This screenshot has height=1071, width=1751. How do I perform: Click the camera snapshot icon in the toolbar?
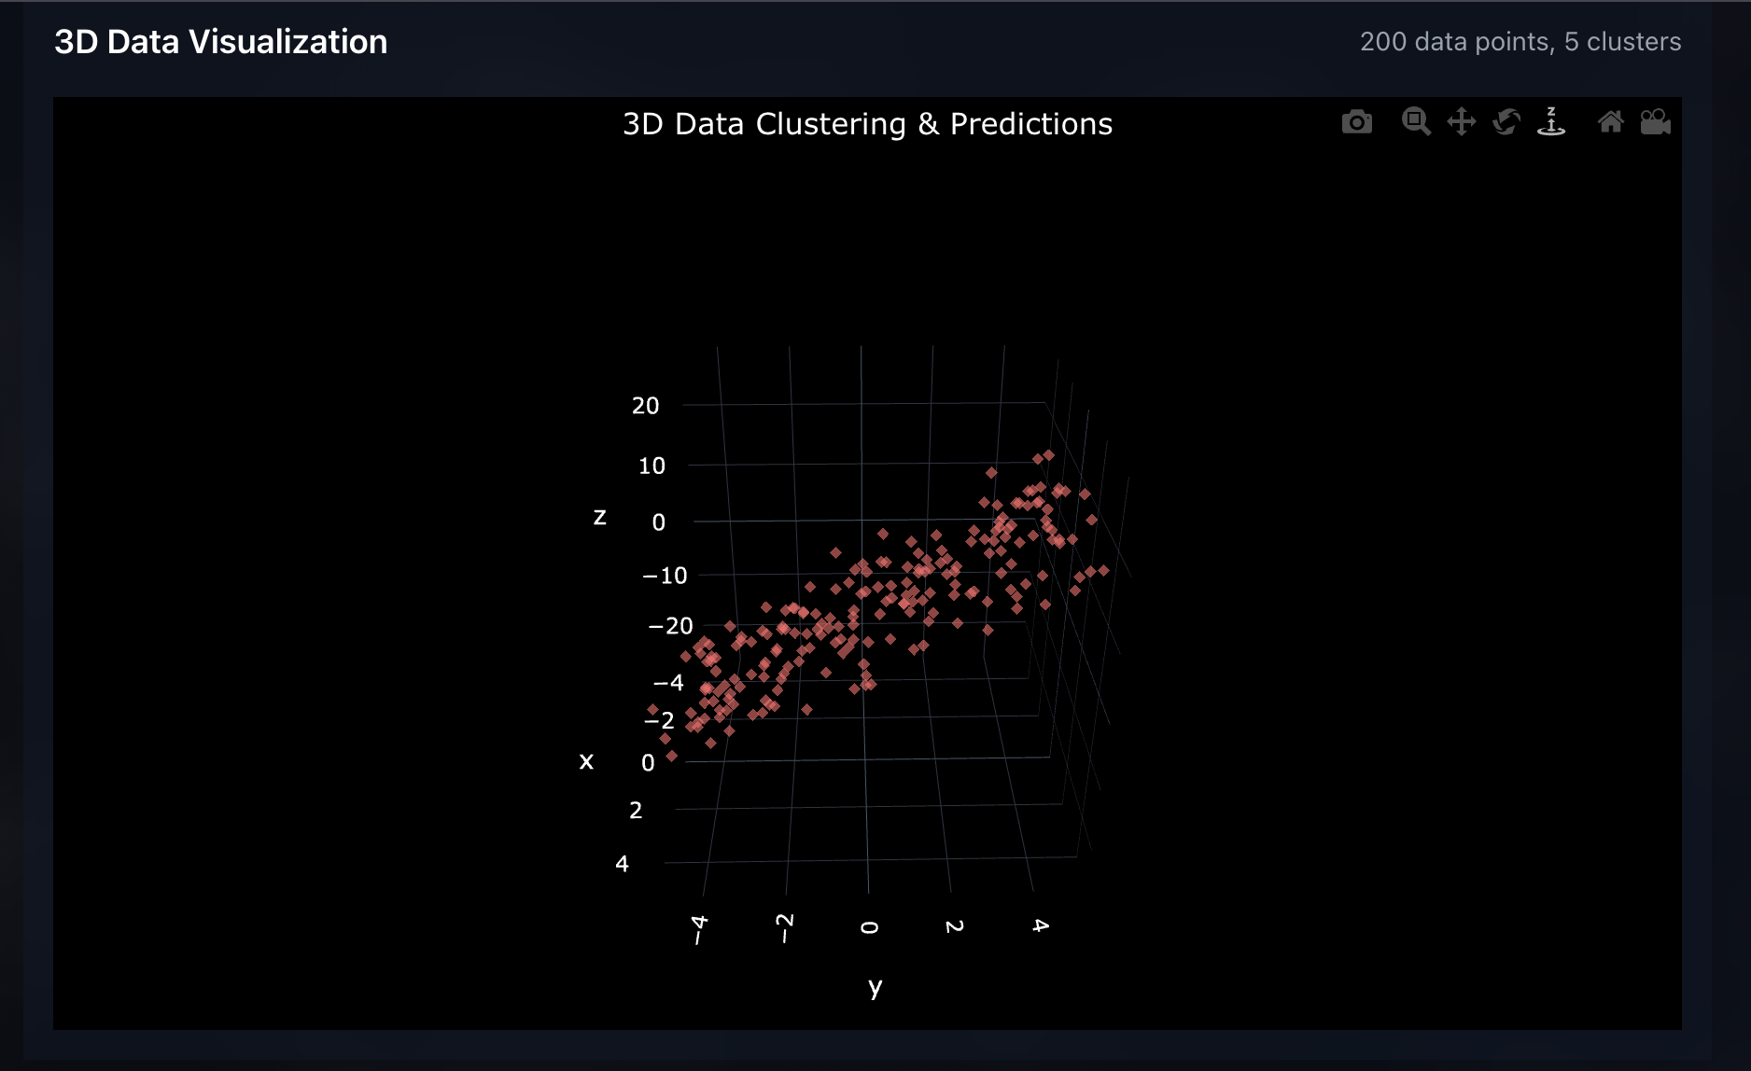click(1357, 121)
